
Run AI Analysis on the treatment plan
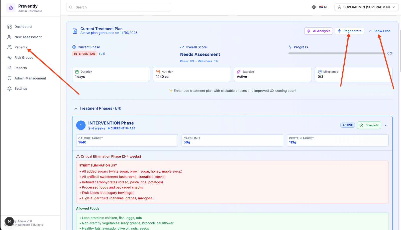(x=319, y=31)
